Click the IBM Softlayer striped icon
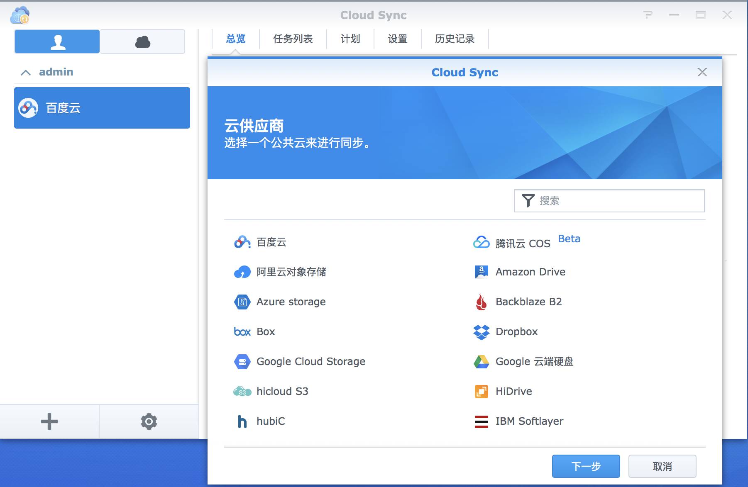The image size is (748, 487). 482,421
